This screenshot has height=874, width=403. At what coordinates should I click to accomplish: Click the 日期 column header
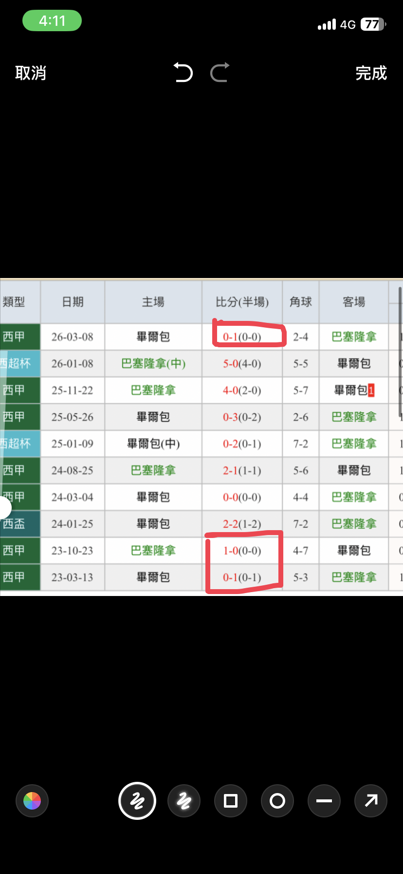(x=73, y=302)
